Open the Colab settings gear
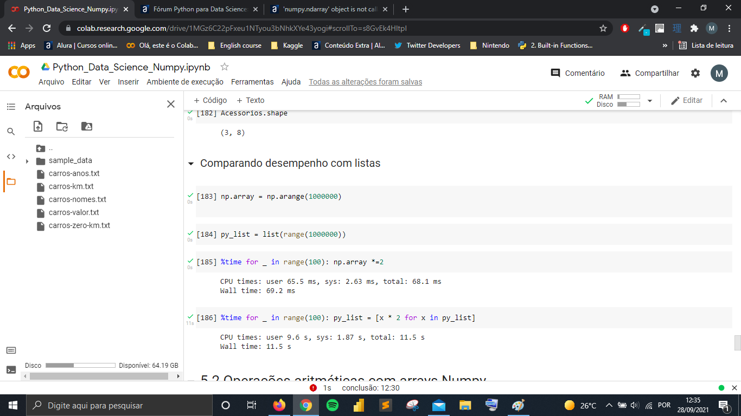741x416 pixels. (x=695, y=73)
